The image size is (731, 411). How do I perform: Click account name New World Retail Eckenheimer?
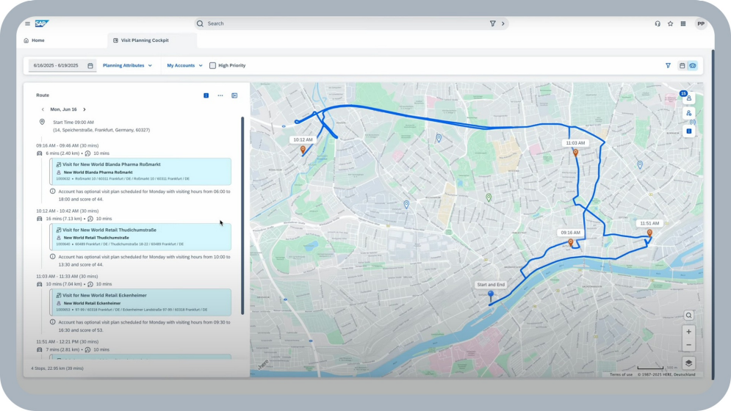[92, 303]
